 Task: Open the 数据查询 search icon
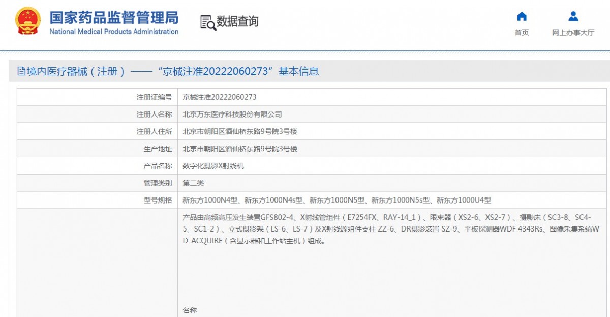click(208, 22)
